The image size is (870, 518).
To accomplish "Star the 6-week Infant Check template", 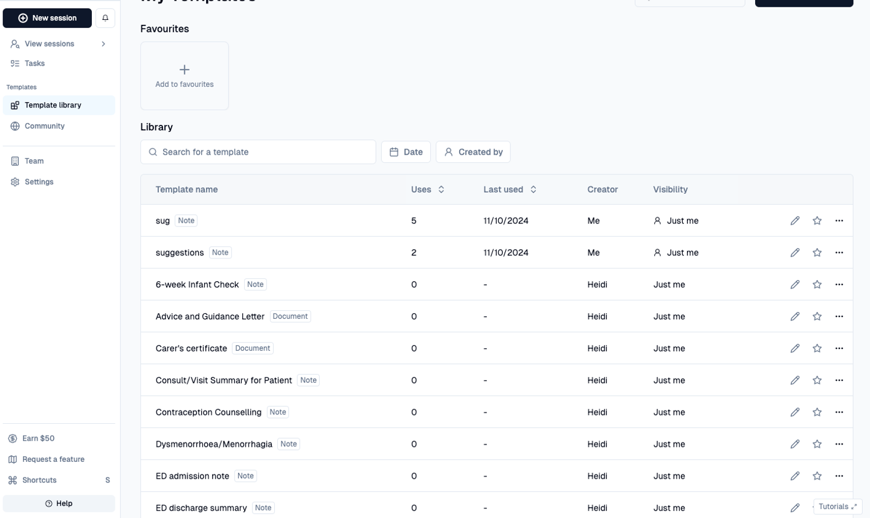I will pos(817,285).
